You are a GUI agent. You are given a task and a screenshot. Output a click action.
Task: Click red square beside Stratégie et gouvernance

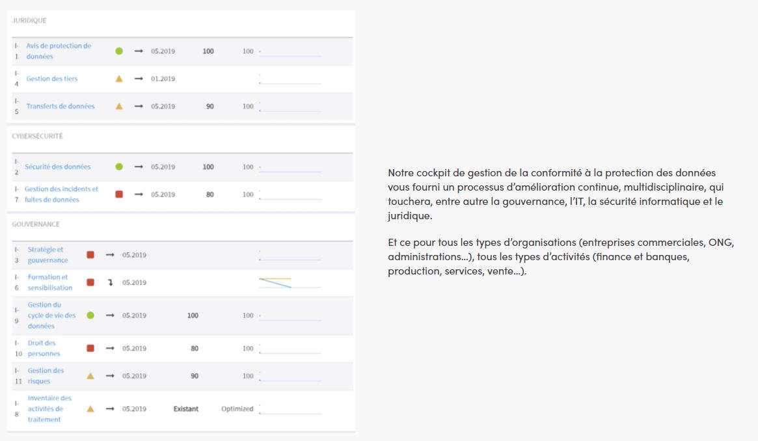pyautogui.click(x=90, y=254)
